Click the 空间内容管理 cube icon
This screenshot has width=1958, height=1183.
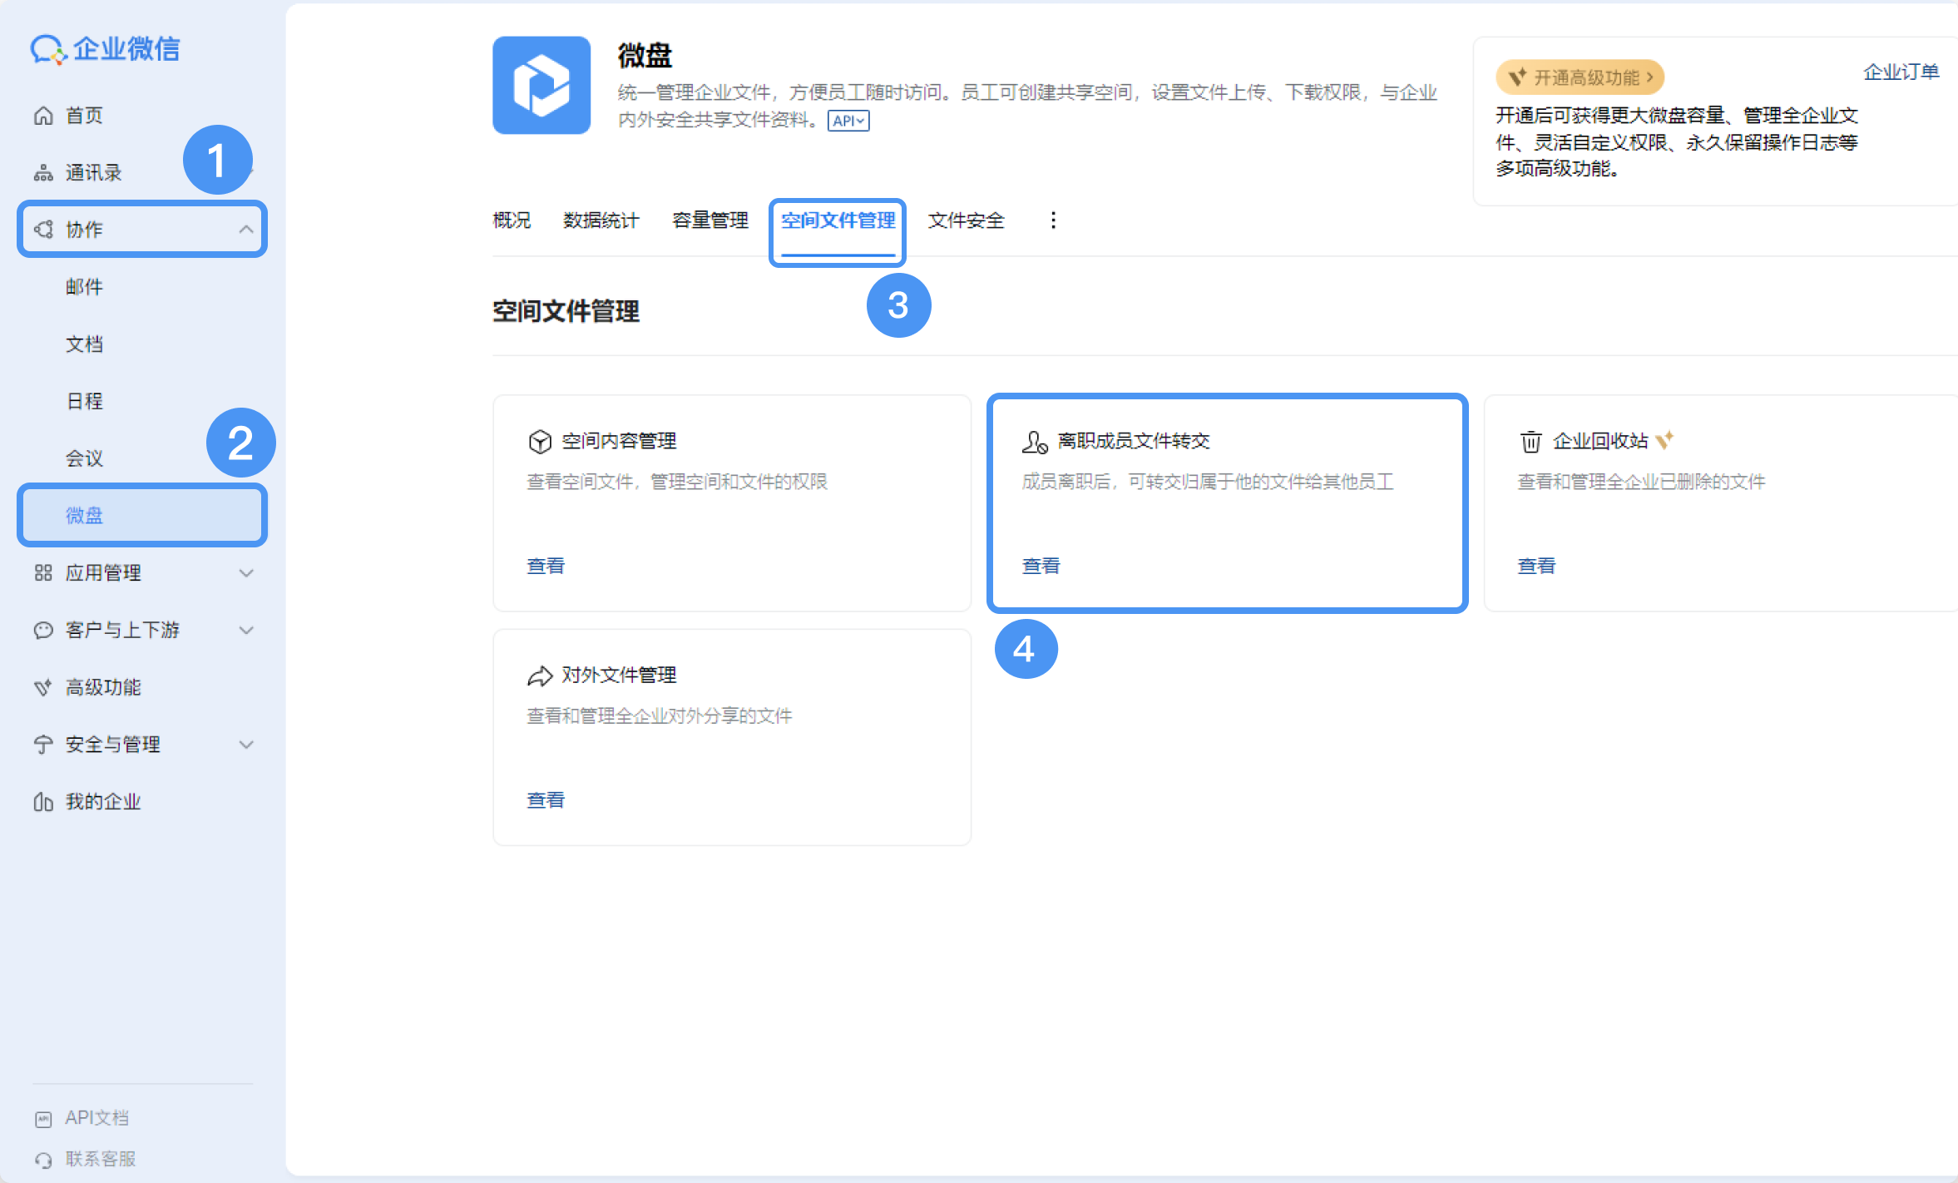click(540, 442)
